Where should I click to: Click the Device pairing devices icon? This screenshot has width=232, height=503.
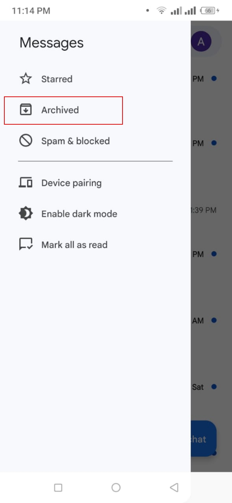coord(26,183)
